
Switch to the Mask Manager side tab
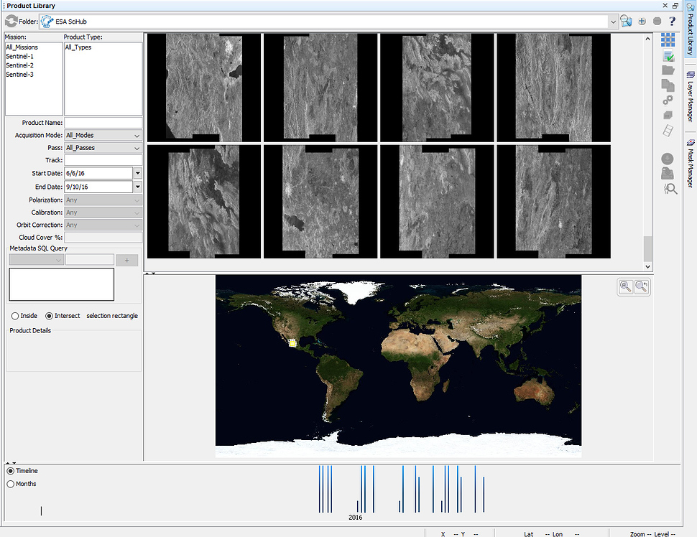click(691, 162)
